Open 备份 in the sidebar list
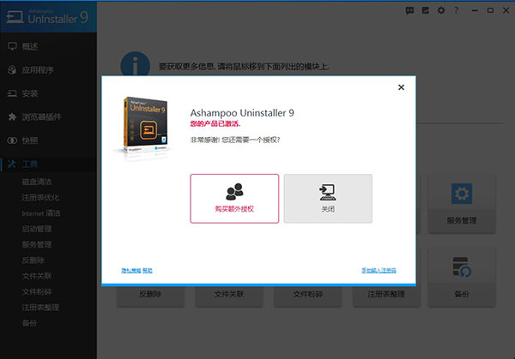This screenshot has width=515, height=359. click(x=29, y=323)
